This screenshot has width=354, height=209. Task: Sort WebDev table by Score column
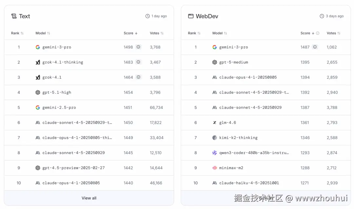(307, 33)
